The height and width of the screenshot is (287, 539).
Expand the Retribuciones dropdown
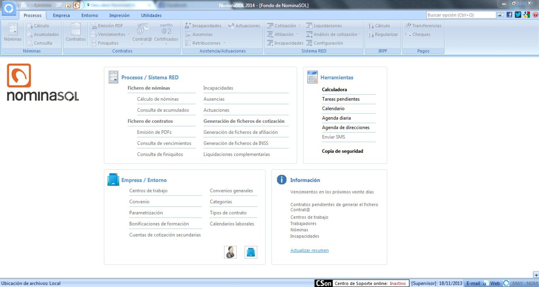click(224, 43)
